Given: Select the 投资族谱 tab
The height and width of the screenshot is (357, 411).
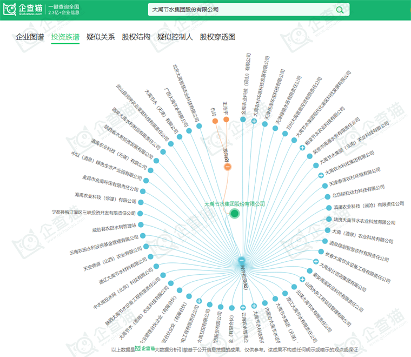Looking at the screenshot, I should 65,37.
